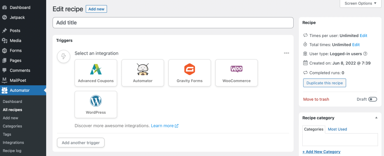Viewport: 384px width, 156px height.
Task: Click the Times per user loop icon
Action: (x=305, y=36)
